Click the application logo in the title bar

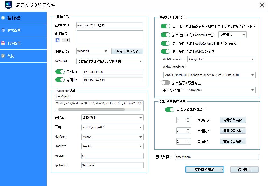8,5
